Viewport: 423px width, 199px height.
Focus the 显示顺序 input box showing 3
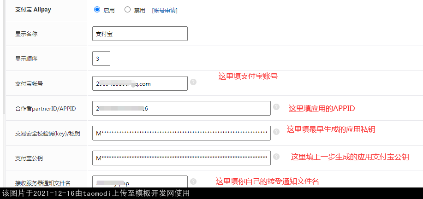(x=101, y=59)
